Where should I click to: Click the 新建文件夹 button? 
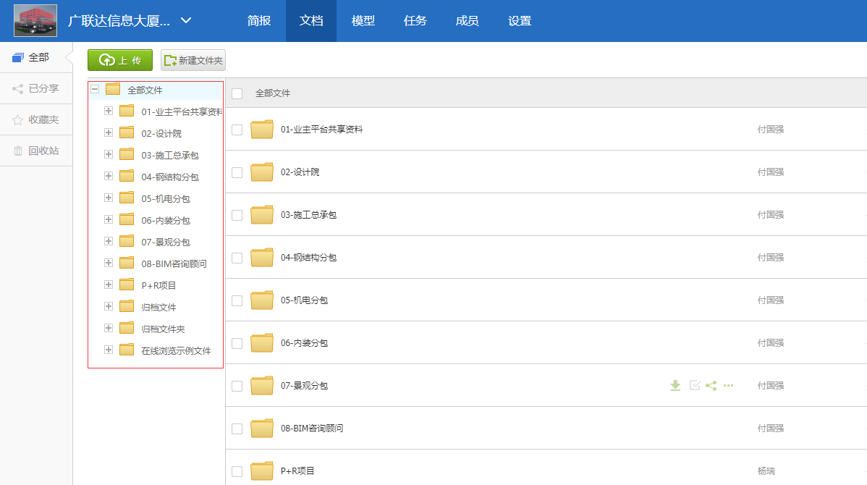[x=193, y=60]
